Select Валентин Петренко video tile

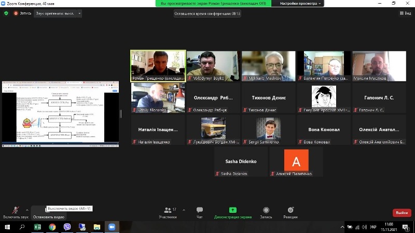click(324, 66)
